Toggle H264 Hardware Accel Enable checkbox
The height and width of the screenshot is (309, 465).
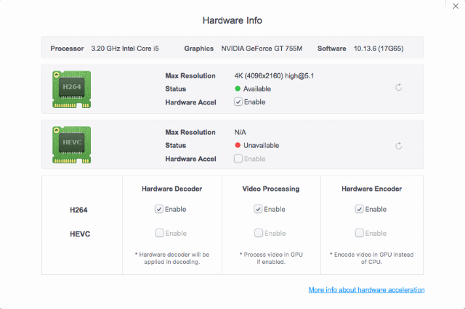(238, 102)
